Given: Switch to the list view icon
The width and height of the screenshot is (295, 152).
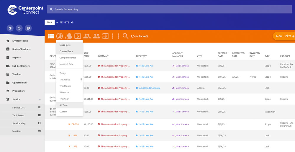Looking at the screenshot, I should [x=51, y=36].
